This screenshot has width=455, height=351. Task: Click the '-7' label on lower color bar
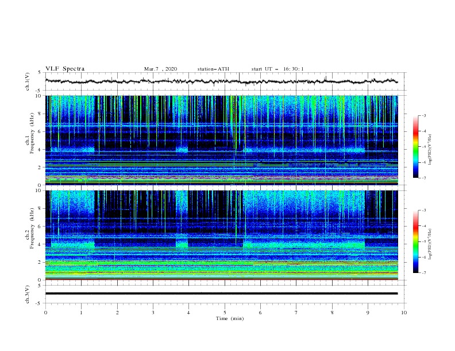(423, 273)
